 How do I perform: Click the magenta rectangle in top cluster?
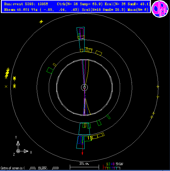(82, 34)
